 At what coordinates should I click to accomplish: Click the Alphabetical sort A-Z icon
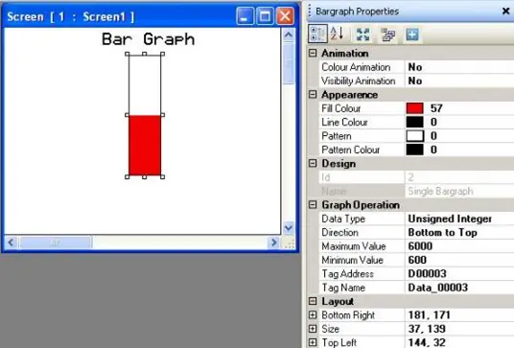[337, 34]
